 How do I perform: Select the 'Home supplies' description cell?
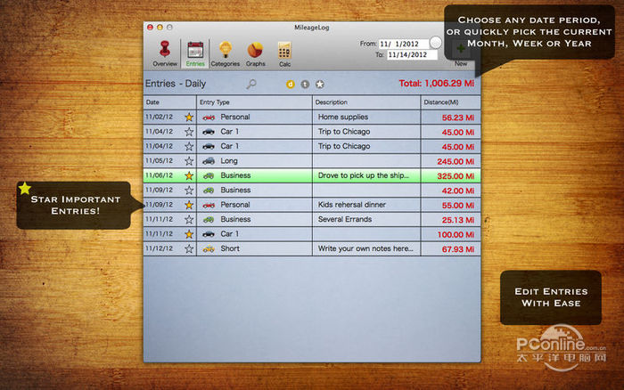[x=366, y=117]
